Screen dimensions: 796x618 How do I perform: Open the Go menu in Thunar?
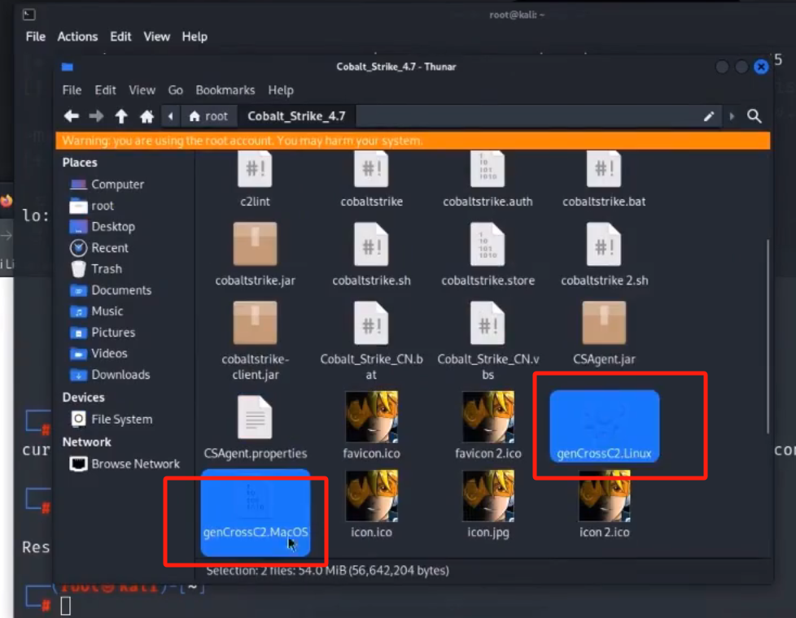coord(175,90)
